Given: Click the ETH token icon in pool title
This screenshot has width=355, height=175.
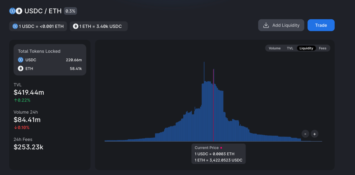Looking at the screenshot, I should click(x=19, y=11).
